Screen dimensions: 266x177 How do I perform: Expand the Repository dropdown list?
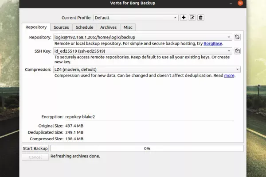pyautogui.click(x=229, y=37)
